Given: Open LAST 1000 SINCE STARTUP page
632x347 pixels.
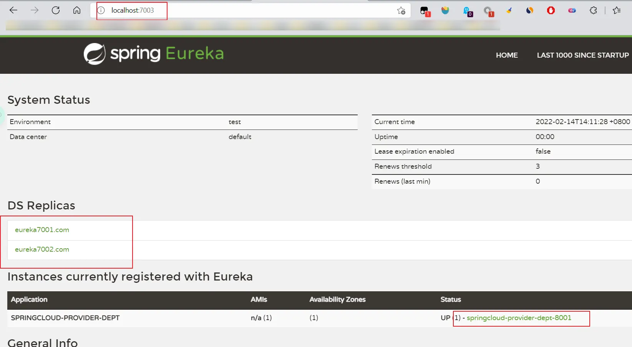Looking at the screenshot, I should [x=582, y=55].
